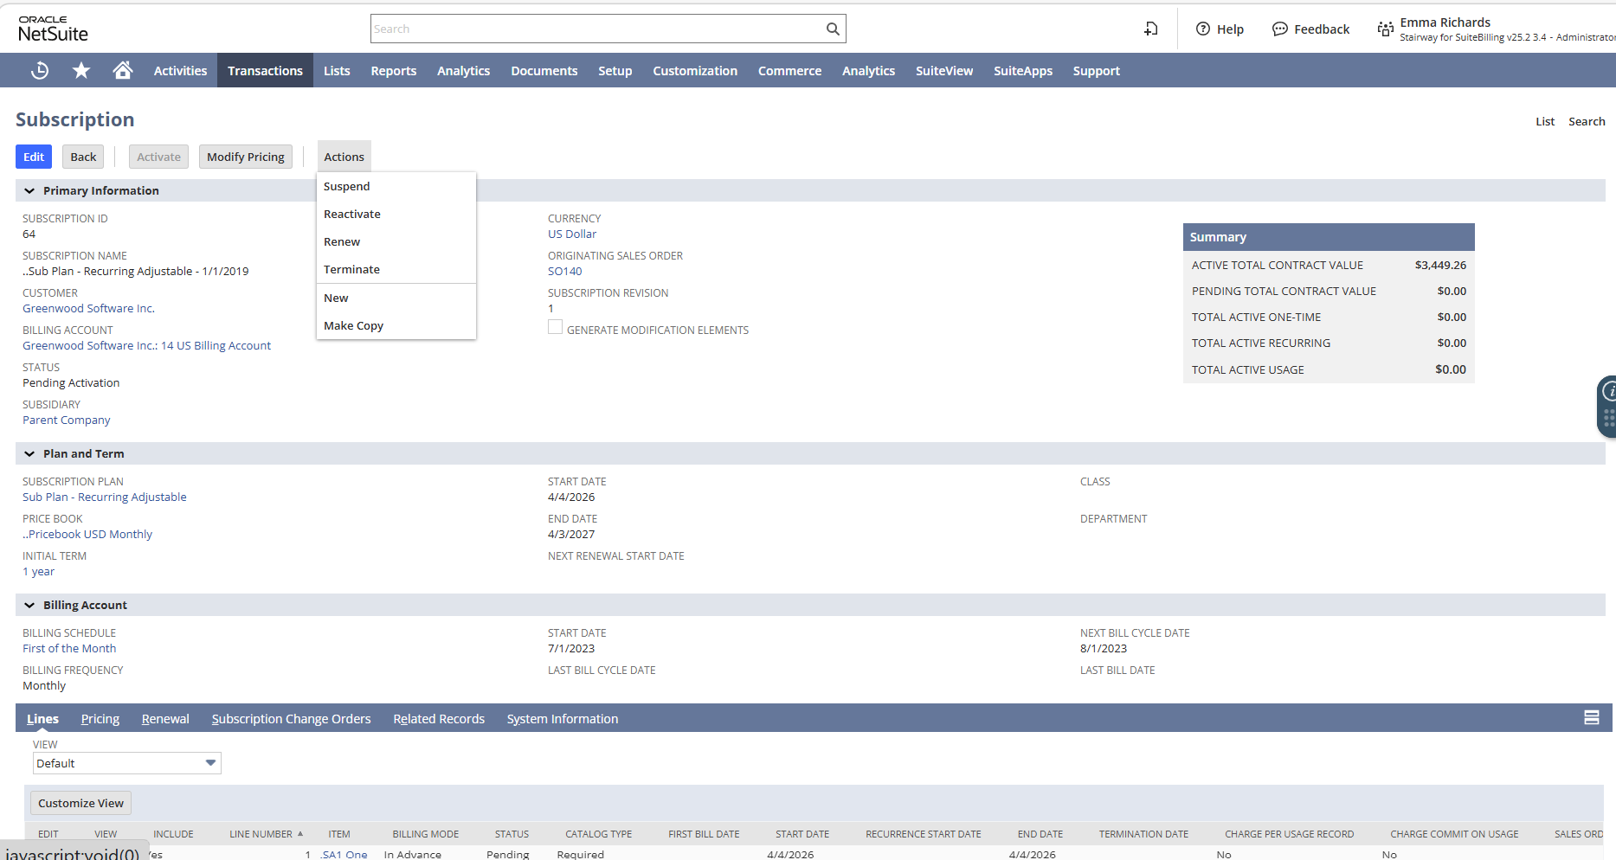This screenshot has height=860, width=1616.
Task: Choose Terminate in the Actions menu
Action: [x=351, y=270]
